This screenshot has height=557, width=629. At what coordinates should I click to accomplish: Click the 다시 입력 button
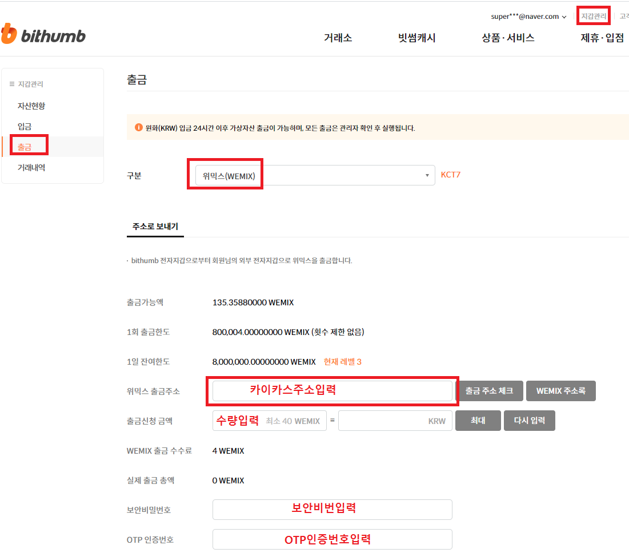pos(530,421)
